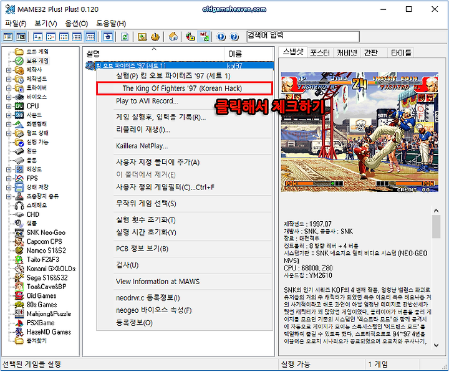
Task: Select CHD folder in tree
Action: [32, 214]
